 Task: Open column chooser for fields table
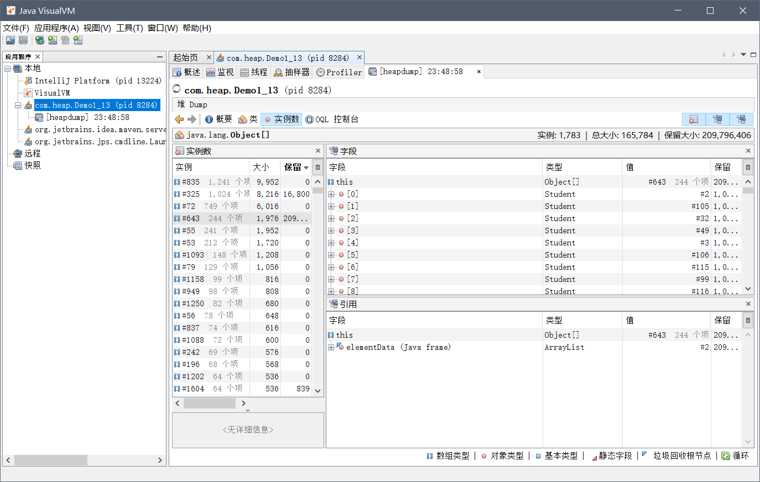[x=748, y=167]
